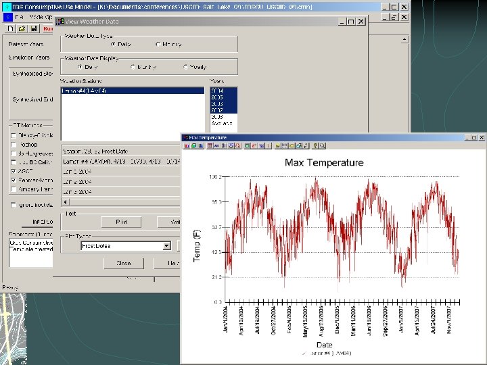
Task: Open the File menu
Action: [19, 17]
